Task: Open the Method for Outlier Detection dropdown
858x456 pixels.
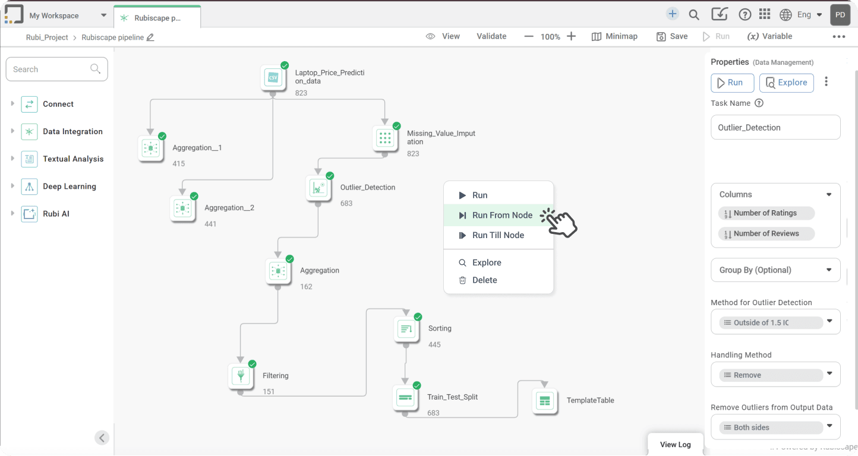Action: tap(775, 323)
